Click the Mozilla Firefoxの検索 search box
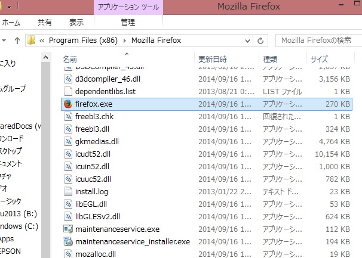Screen dimensions: 362x258 (318, 41)
